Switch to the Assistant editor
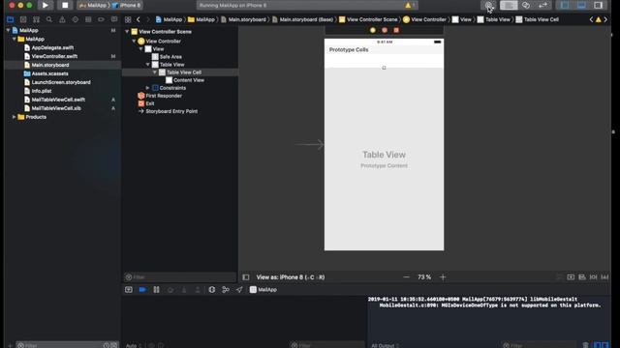 tap(526, 5)
